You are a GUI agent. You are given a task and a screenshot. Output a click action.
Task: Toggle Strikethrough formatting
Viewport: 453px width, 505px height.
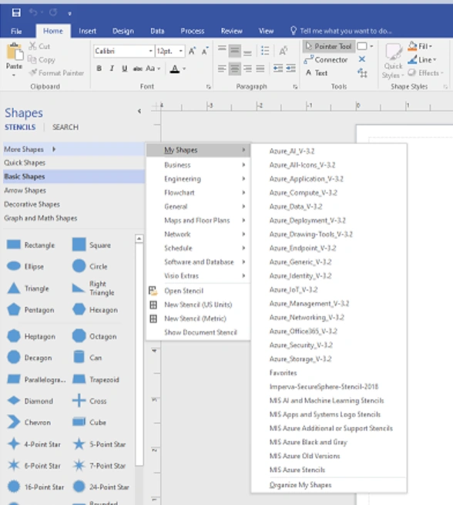point(138,69)
